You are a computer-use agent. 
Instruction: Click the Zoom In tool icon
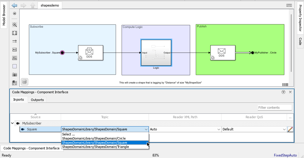15,25
